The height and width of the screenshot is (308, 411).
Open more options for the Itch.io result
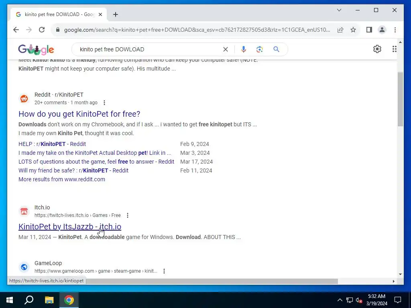point(128,215)
